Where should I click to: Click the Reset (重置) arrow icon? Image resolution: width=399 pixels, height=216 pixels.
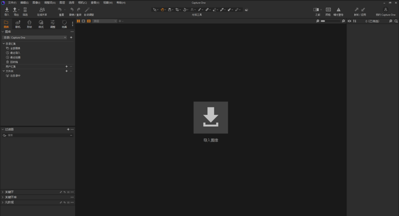tap(59, 10)
